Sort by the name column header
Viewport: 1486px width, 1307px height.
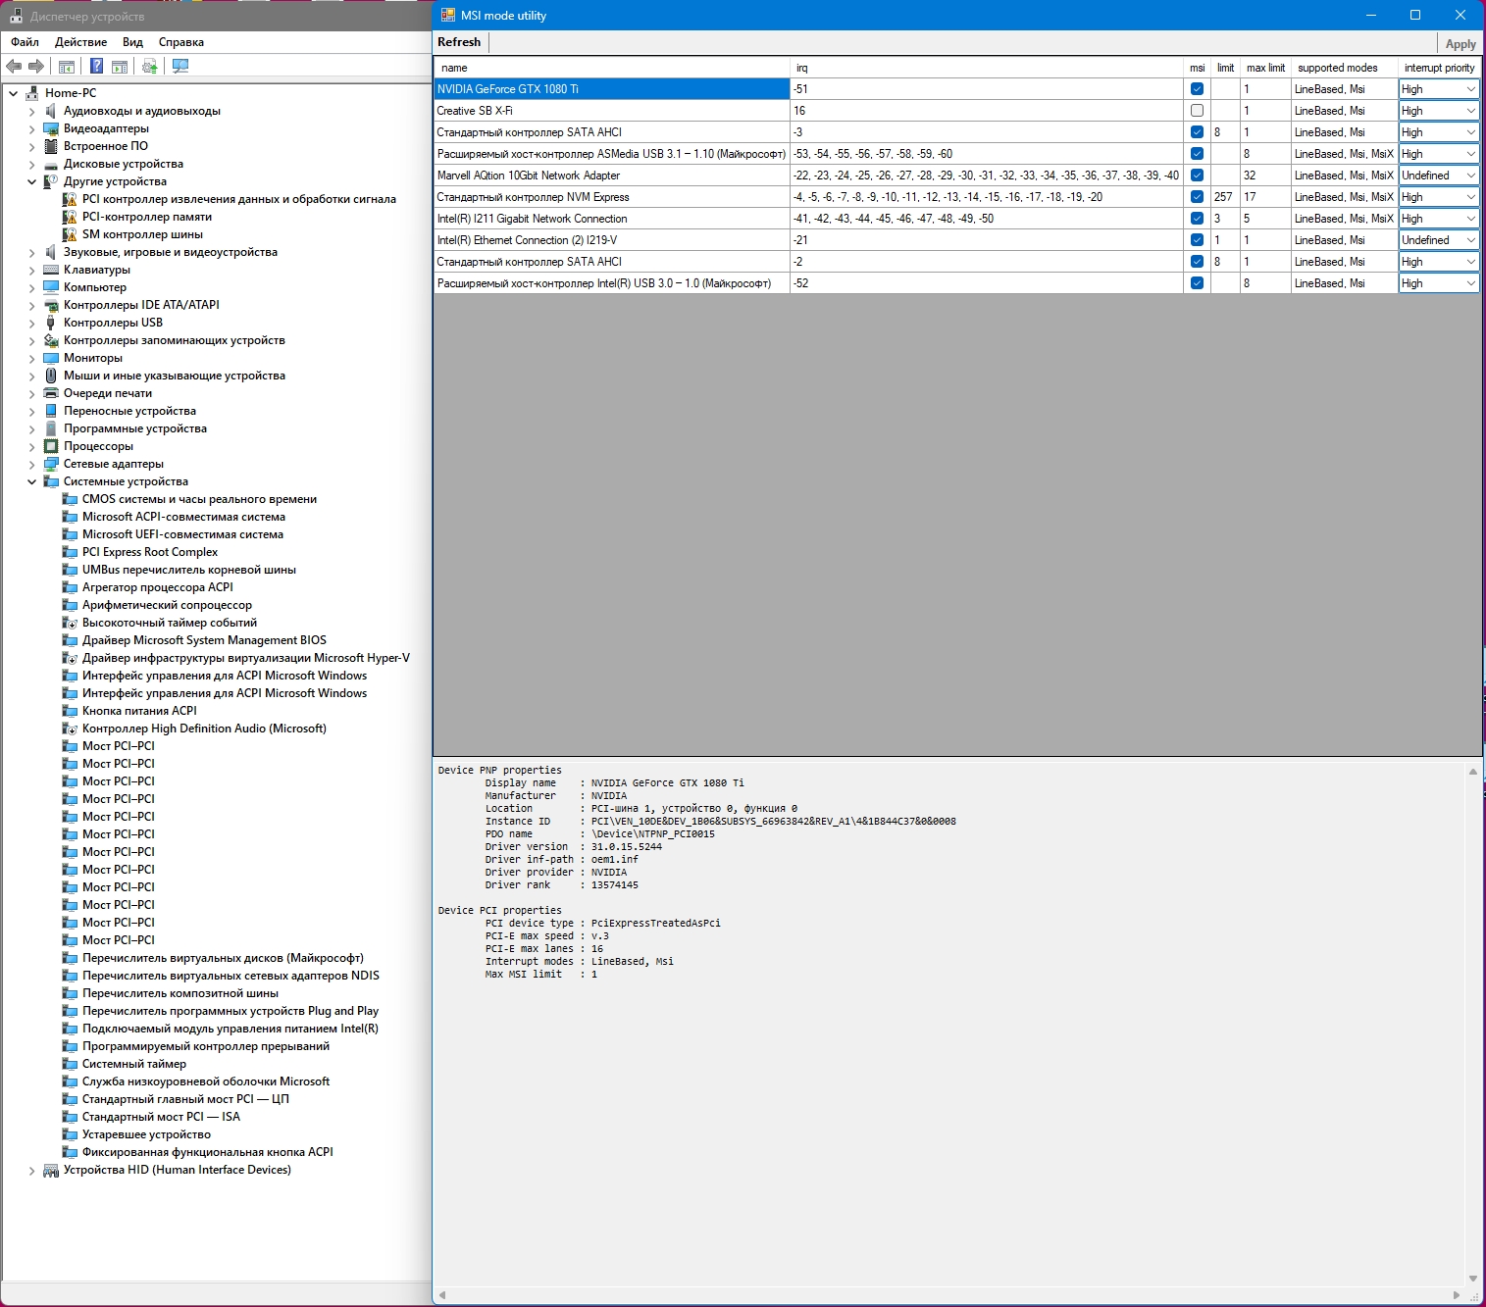(x=612, y=68)
